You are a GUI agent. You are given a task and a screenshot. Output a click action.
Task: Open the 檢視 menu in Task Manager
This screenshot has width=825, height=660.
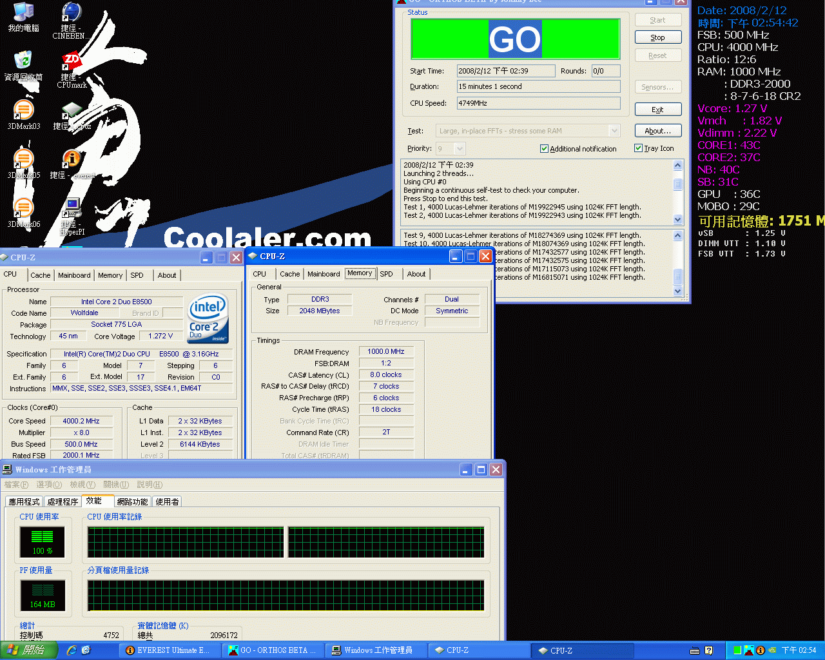pos(82,485)
